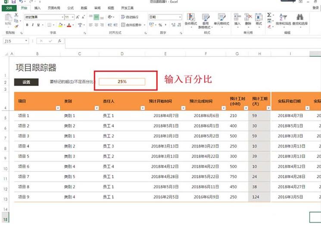
Task: Click the AutoSum sigma icon
Action: (x=269, y=15)
